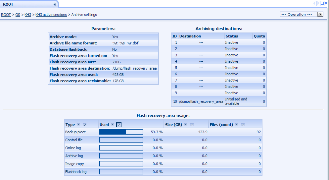Select destination row 10 /dump/flash_recovery_area
Screen dimensions: 329x180
(201, 101)
